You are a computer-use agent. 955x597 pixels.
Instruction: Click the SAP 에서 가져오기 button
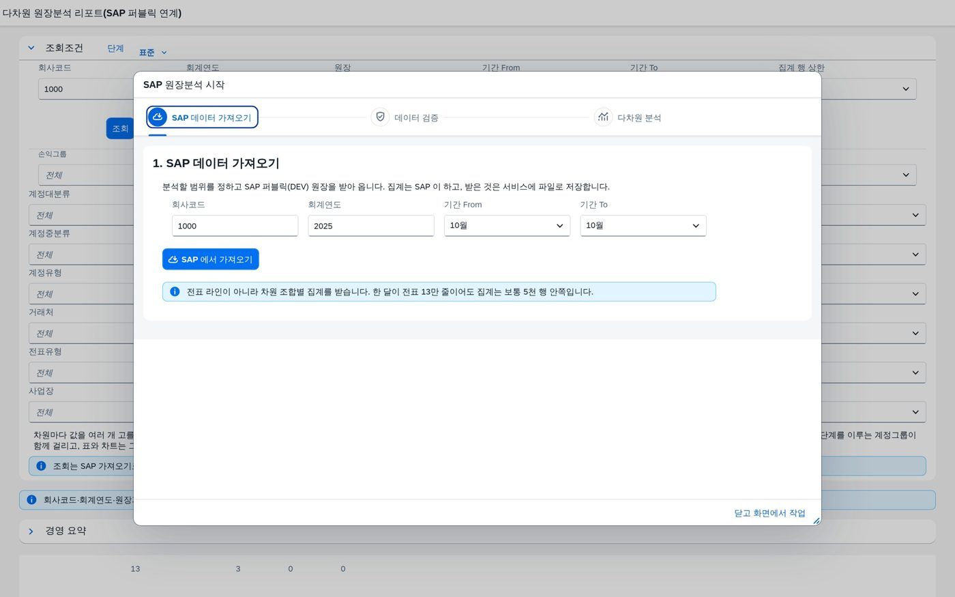click(211, 259)
